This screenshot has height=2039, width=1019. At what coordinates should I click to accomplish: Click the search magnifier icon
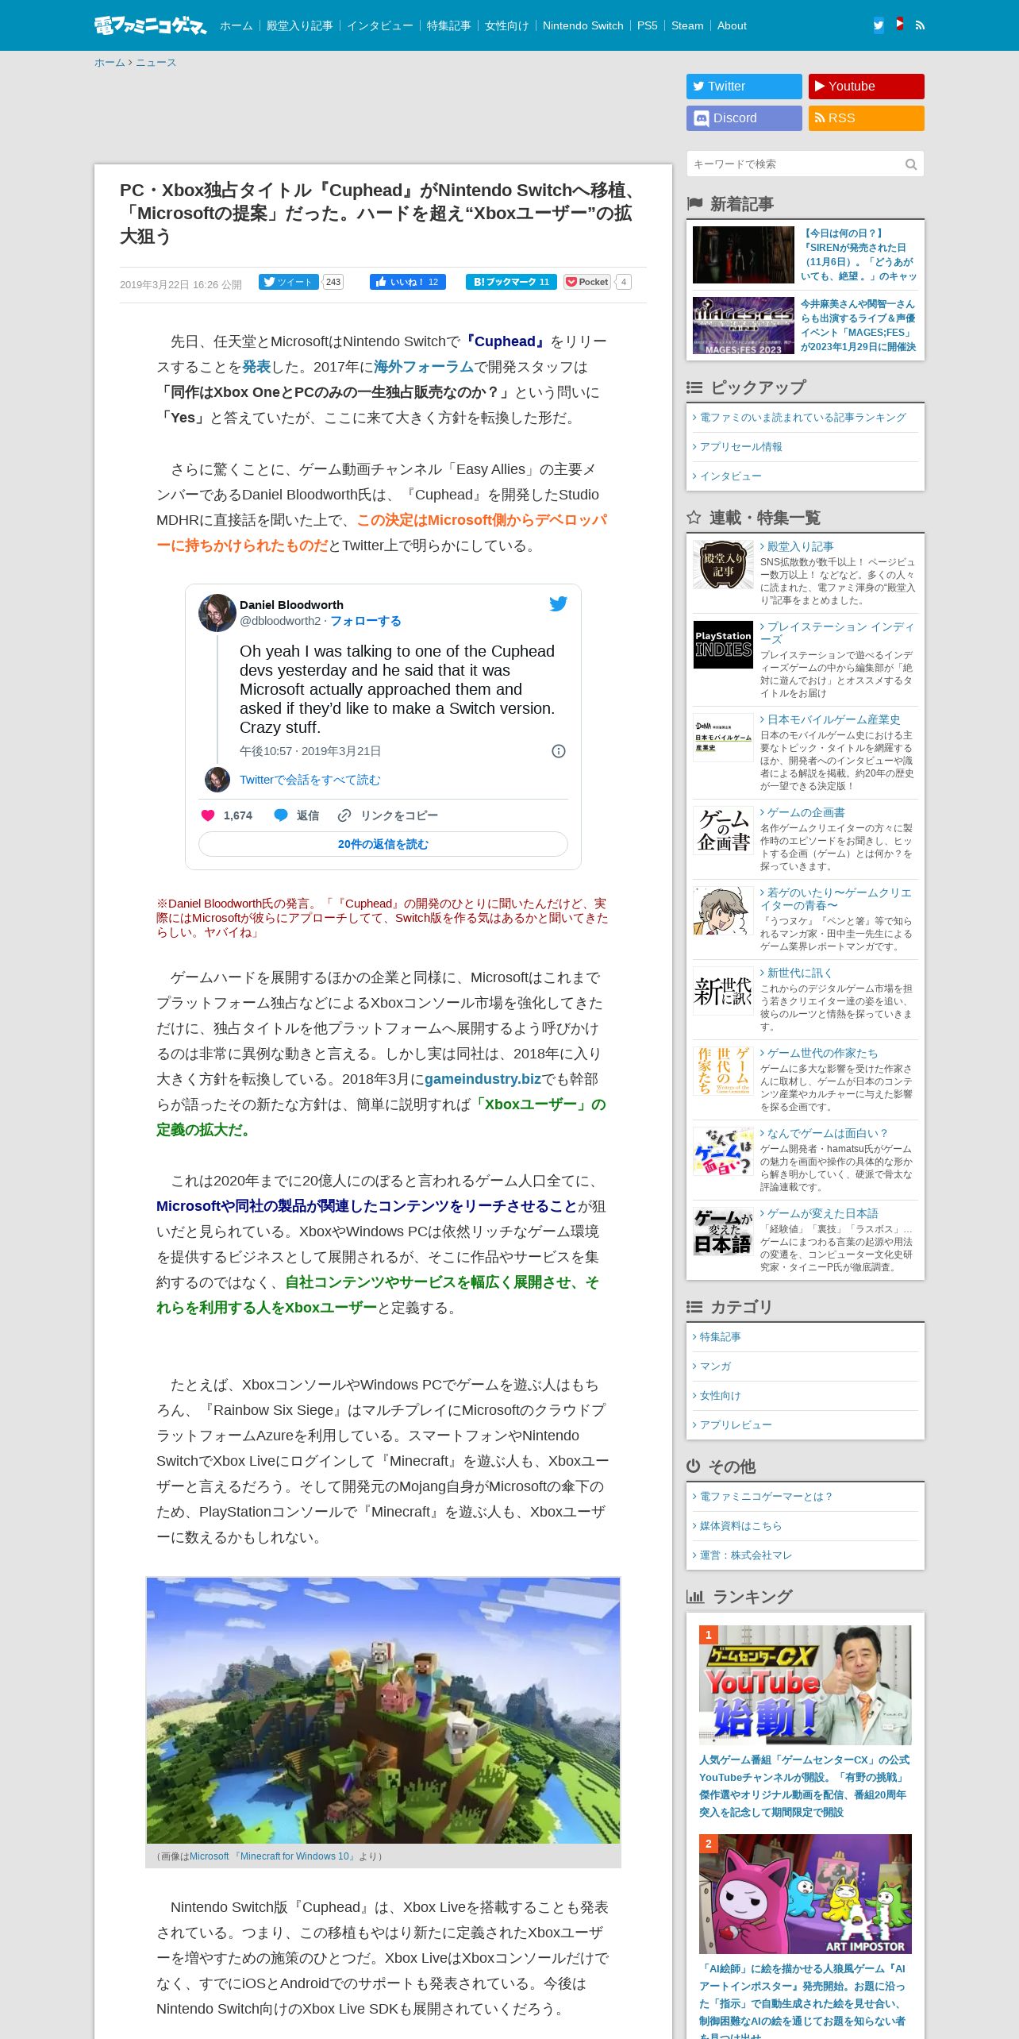(911, 164)
